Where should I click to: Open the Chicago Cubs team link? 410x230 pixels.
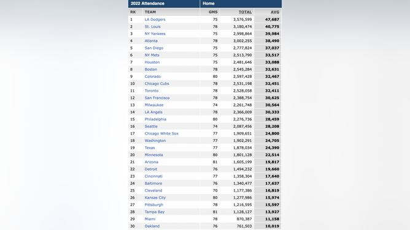tap(157, 84)
